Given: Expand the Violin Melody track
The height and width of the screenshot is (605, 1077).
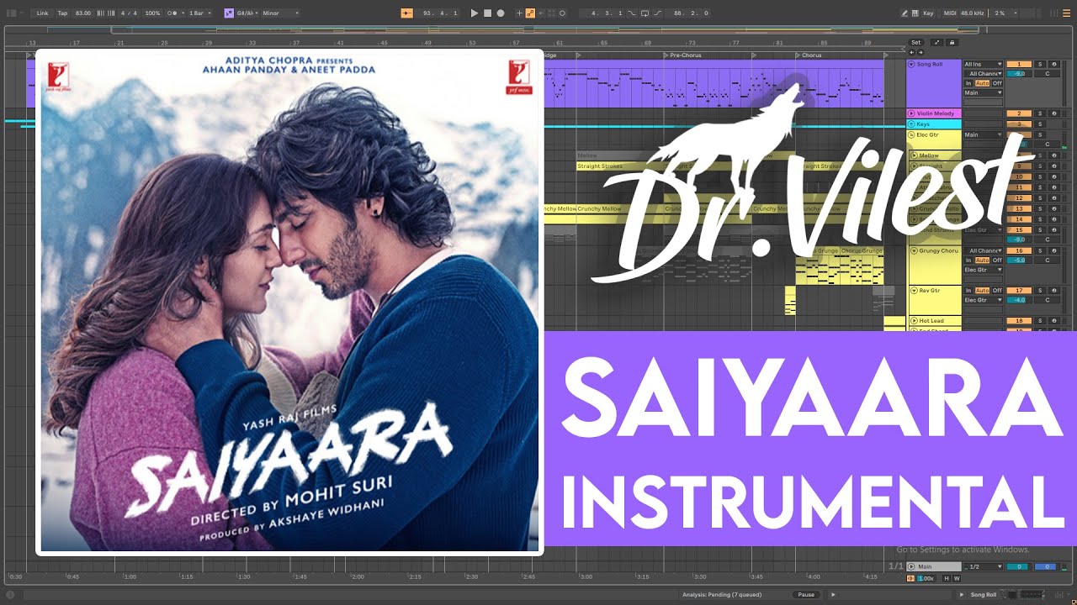Looking at the screenshot, I should [x=911, y=113].
